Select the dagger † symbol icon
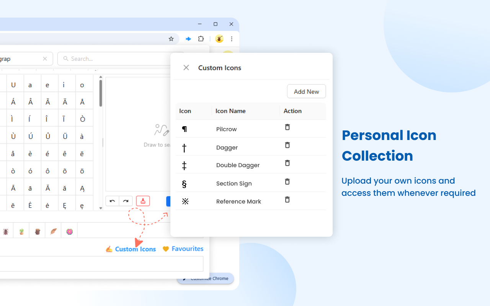Screen dimensions: 490x306 [x=184, y=147]
